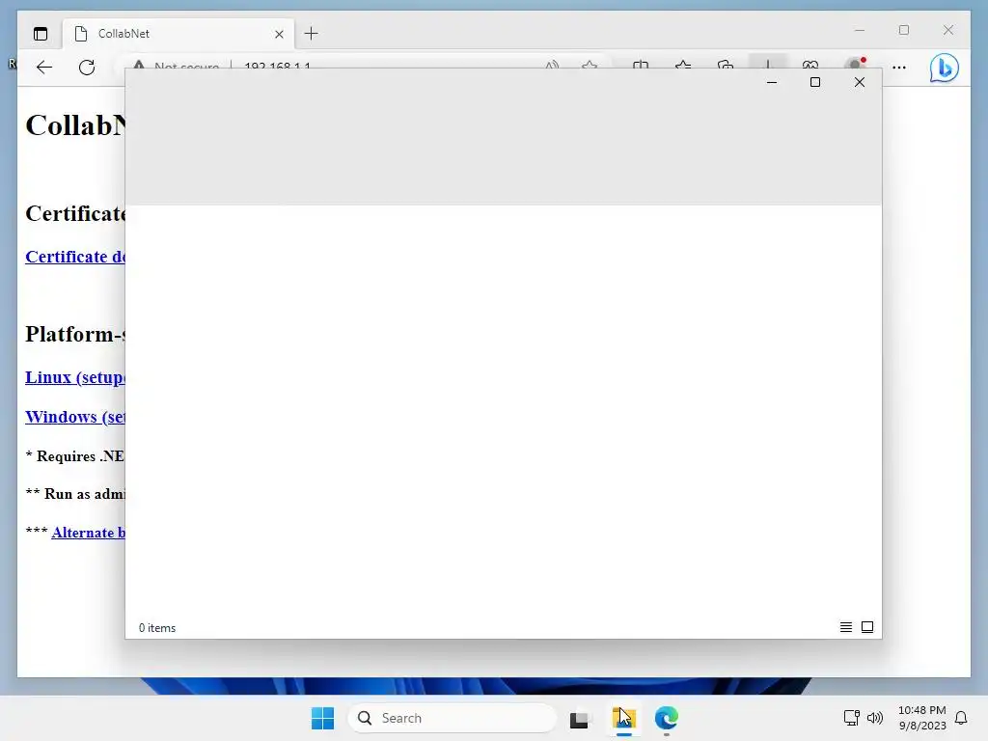The width and height of the screenshot is (988, 741).
Task: Click File Explorer icon in taskbar
Action: click(x=624, y=718)
